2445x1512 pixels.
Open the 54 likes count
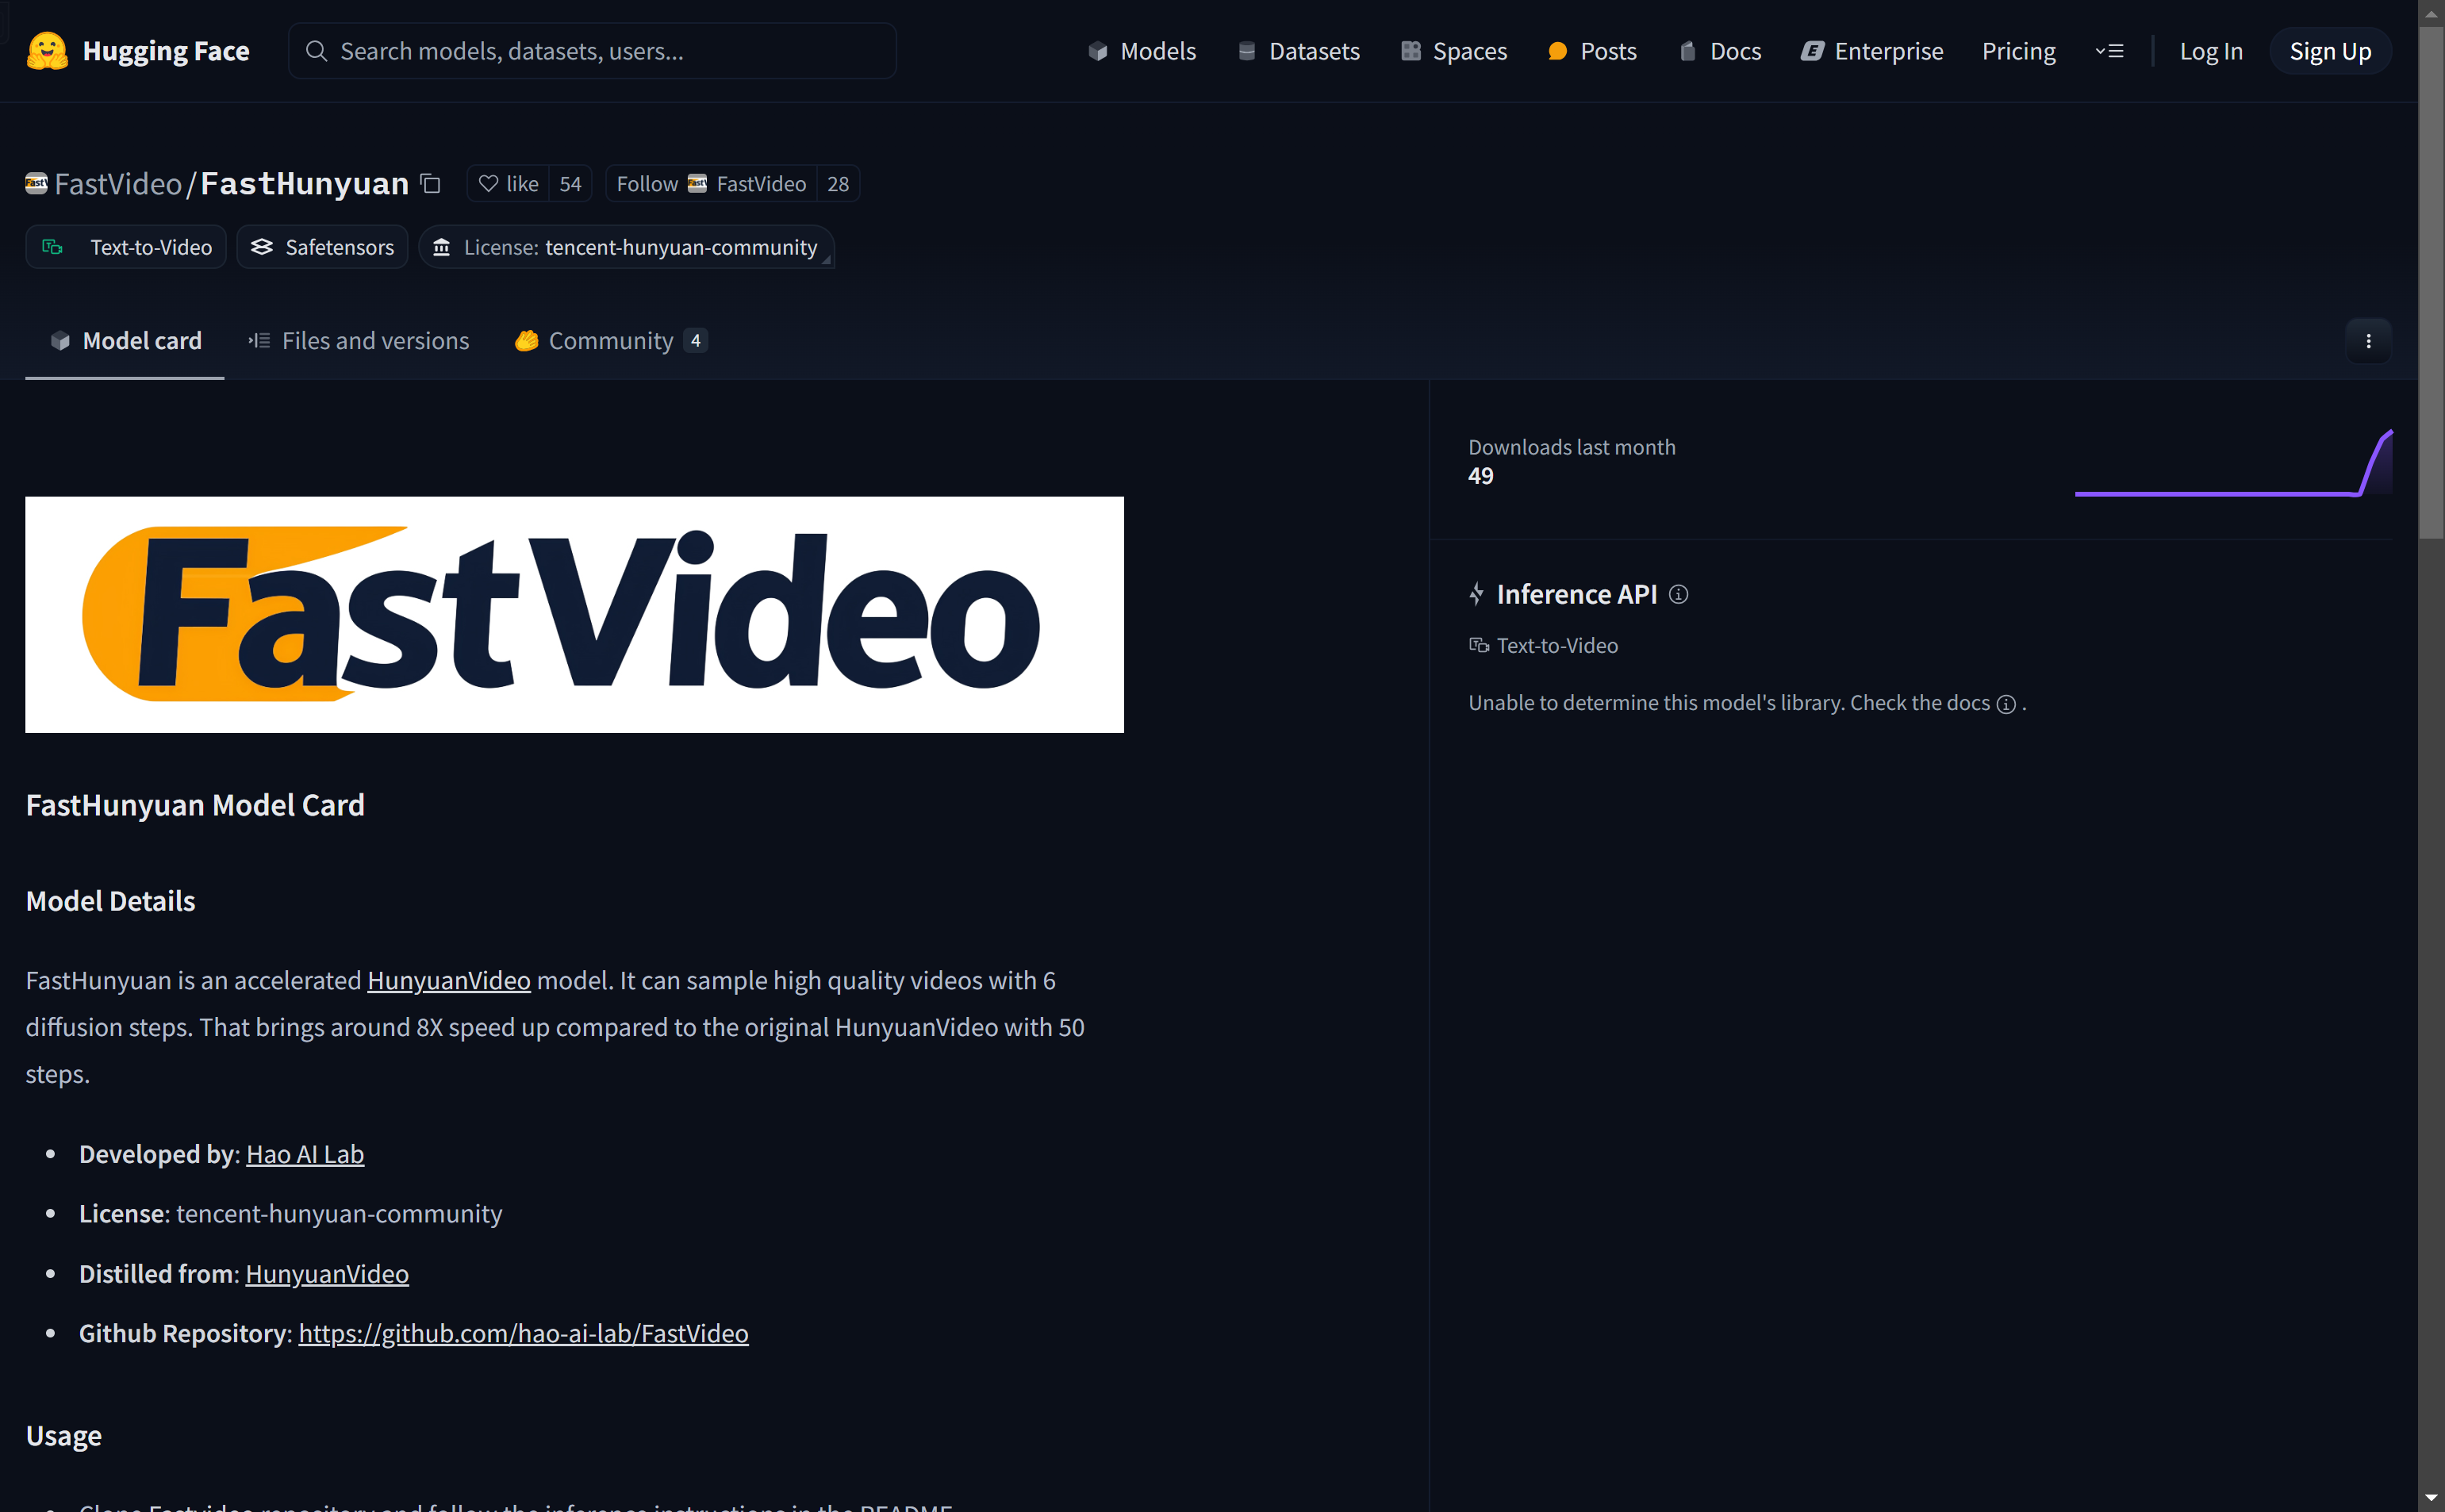(x=570, y=184)
